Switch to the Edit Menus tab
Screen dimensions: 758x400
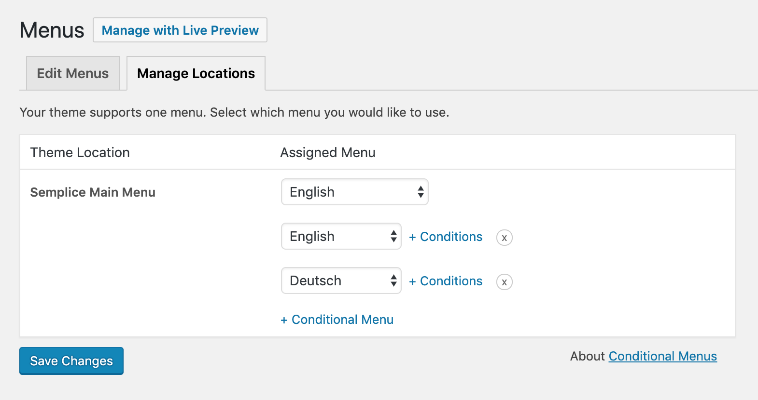(x=73, y=73)
